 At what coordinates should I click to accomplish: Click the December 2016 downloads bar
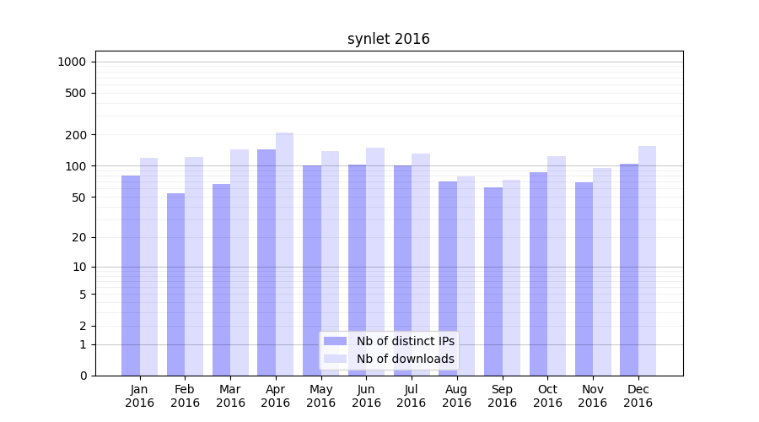648,260
